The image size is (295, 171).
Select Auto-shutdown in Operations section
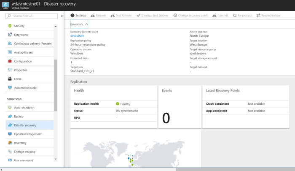(x=24, y=108)
